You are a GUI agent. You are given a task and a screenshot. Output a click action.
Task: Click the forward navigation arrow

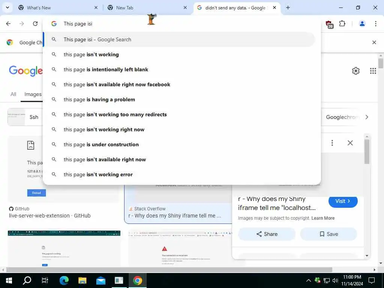click(x=22, y=24)
